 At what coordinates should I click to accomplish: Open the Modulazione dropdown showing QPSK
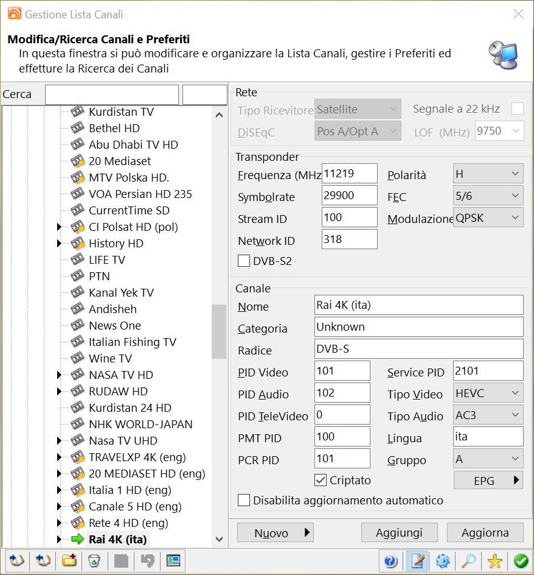pyautogui.click(x=488, y=218)
